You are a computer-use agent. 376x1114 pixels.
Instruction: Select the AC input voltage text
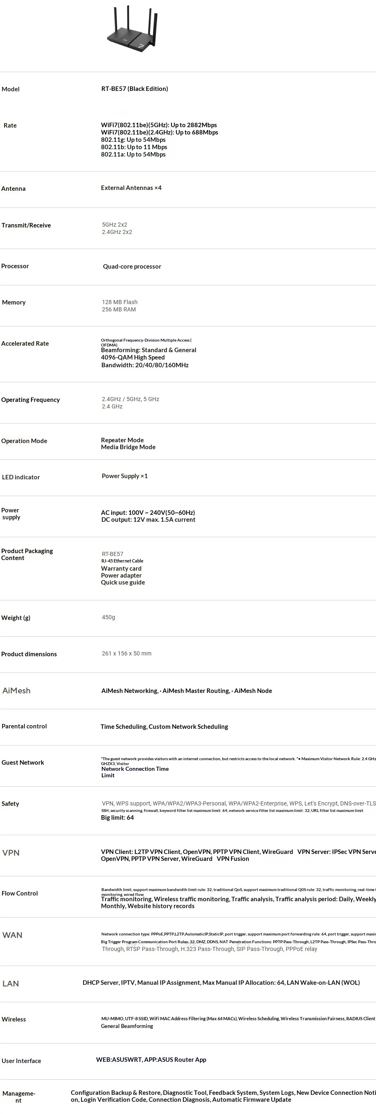(148, 512)
